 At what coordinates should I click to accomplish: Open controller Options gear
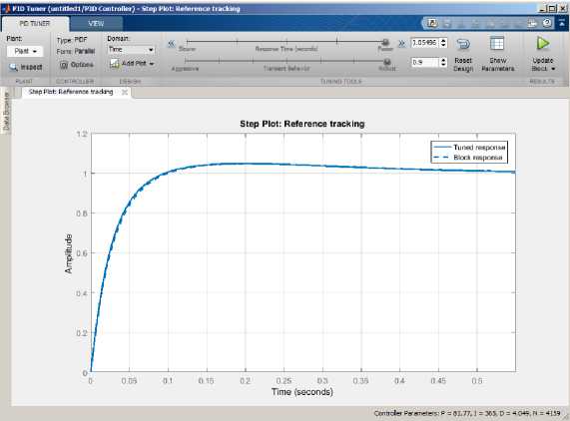(x=64, y=65)
